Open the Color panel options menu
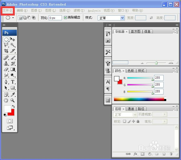 [x=176, y=72]
